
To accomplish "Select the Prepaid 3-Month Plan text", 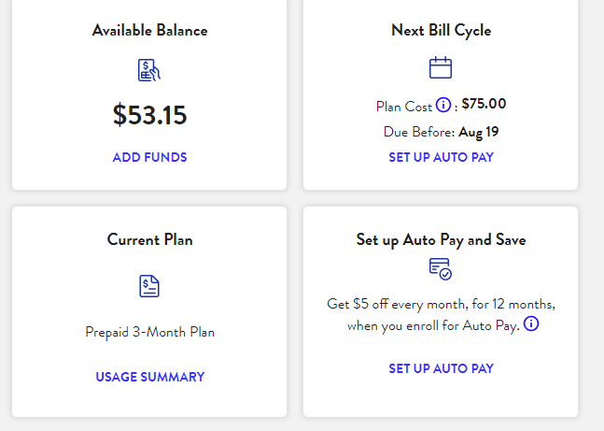I will click(149, 332).
